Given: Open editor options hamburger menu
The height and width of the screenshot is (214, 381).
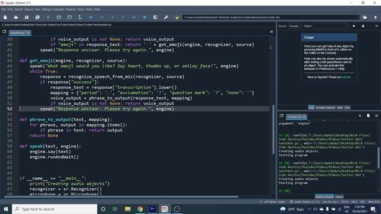Looking at the screenshot, I should point(271,32).
